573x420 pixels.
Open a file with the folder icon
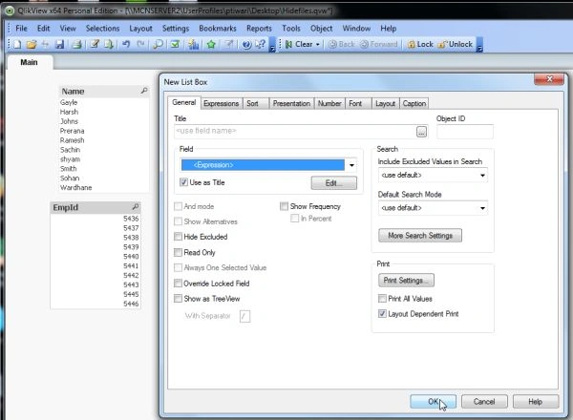32,44
